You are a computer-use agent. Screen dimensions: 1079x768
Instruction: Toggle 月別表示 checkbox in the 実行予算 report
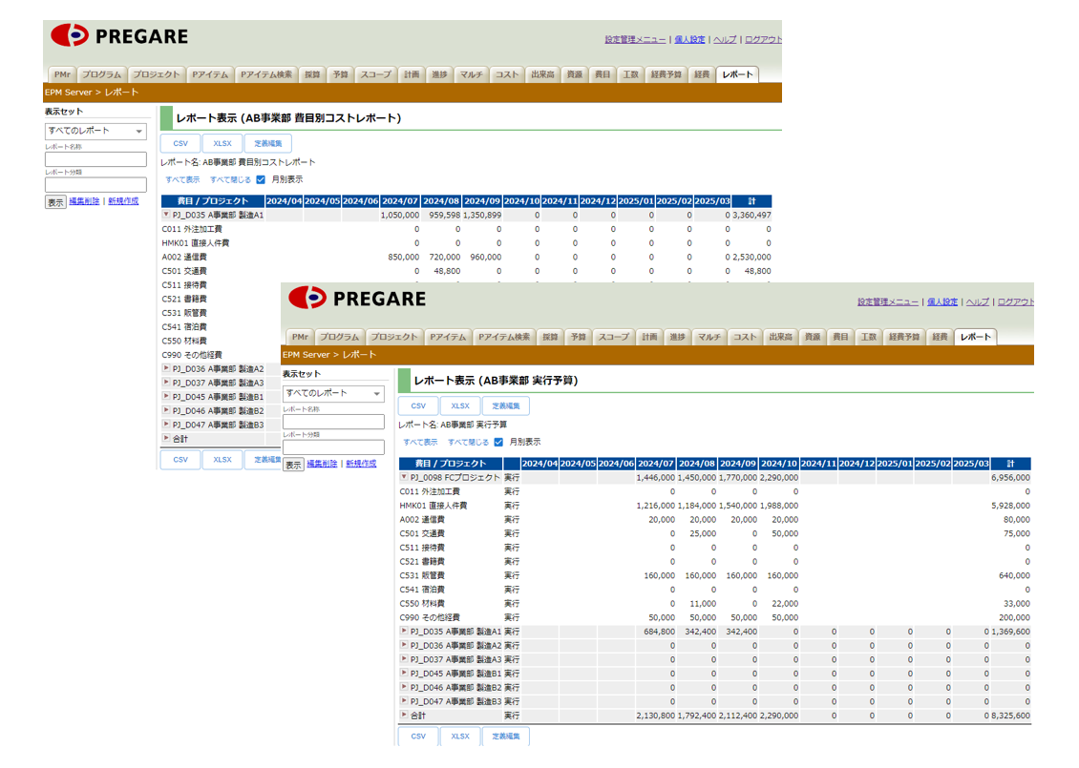click(498, 443)
